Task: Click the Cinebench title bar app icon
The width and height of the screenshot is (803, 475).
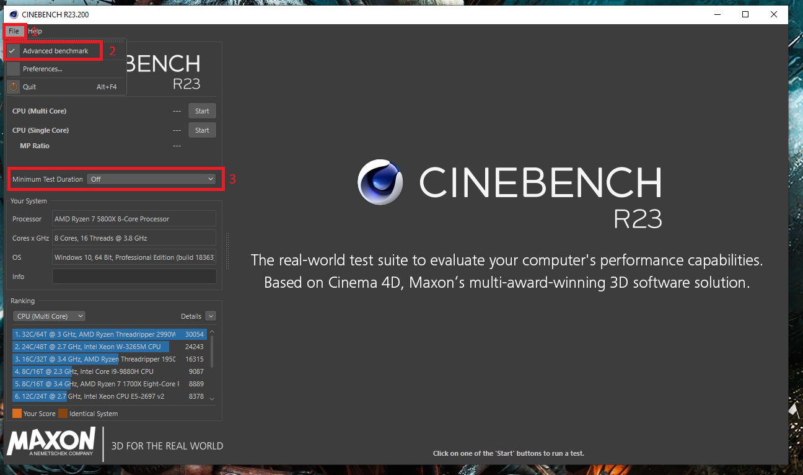Action: tap(14, 14)
